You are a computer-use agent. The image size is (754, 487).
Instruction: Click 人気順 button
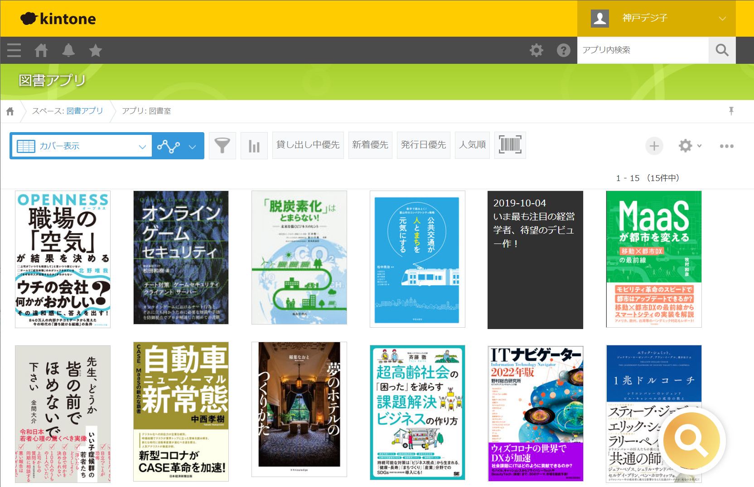click(x=473, y=145)
